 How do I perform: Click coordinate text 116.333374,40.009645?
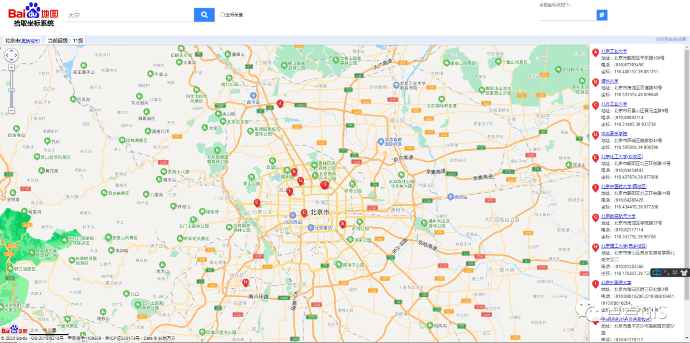point(636,95)
